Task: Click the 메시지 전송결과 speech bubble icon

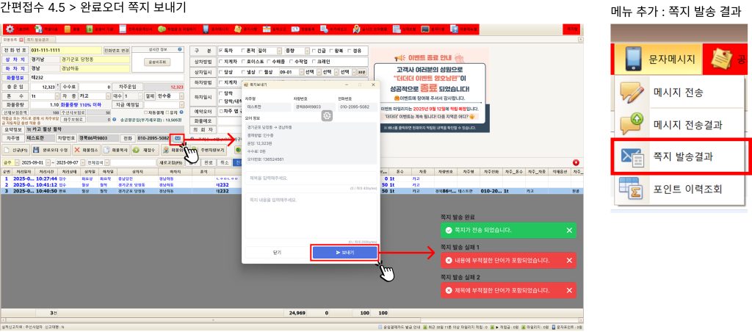Action: [x=631, y=123]
